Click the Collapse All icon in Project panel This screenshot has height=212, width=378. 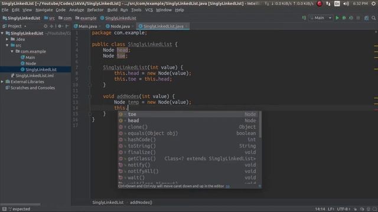(x=51, y=26)
